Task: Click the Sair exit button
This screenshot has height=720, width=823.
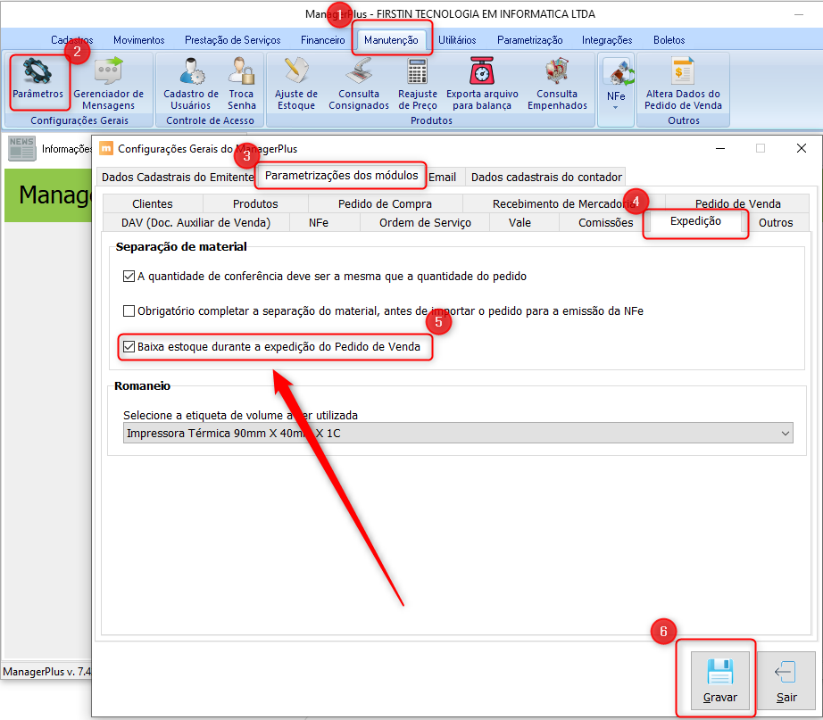Action: 786,679
